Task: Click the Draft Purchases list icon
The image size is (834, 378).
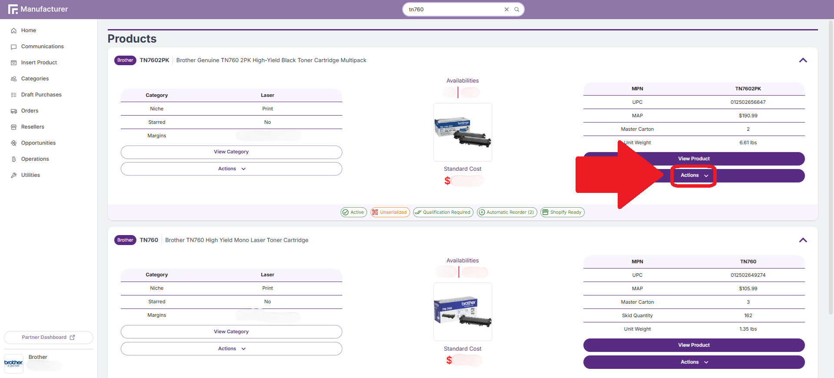Action: 14,95
